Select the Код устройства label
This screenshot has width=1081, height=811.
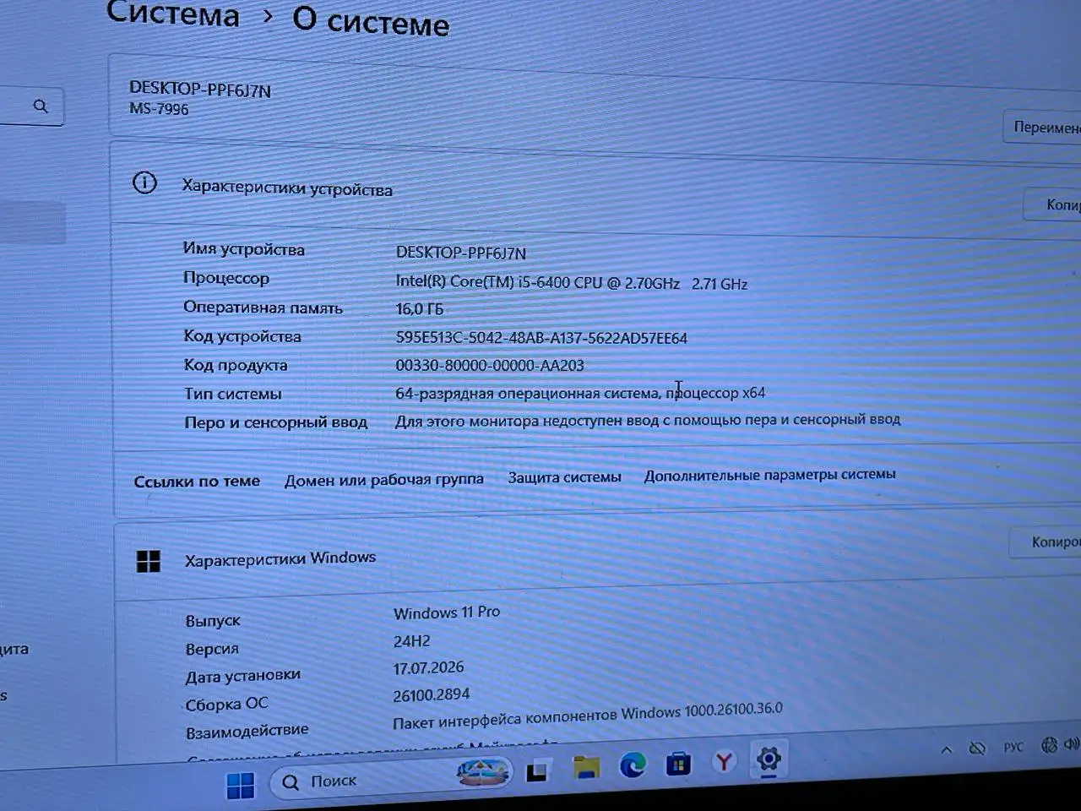[x=242, y=336]
